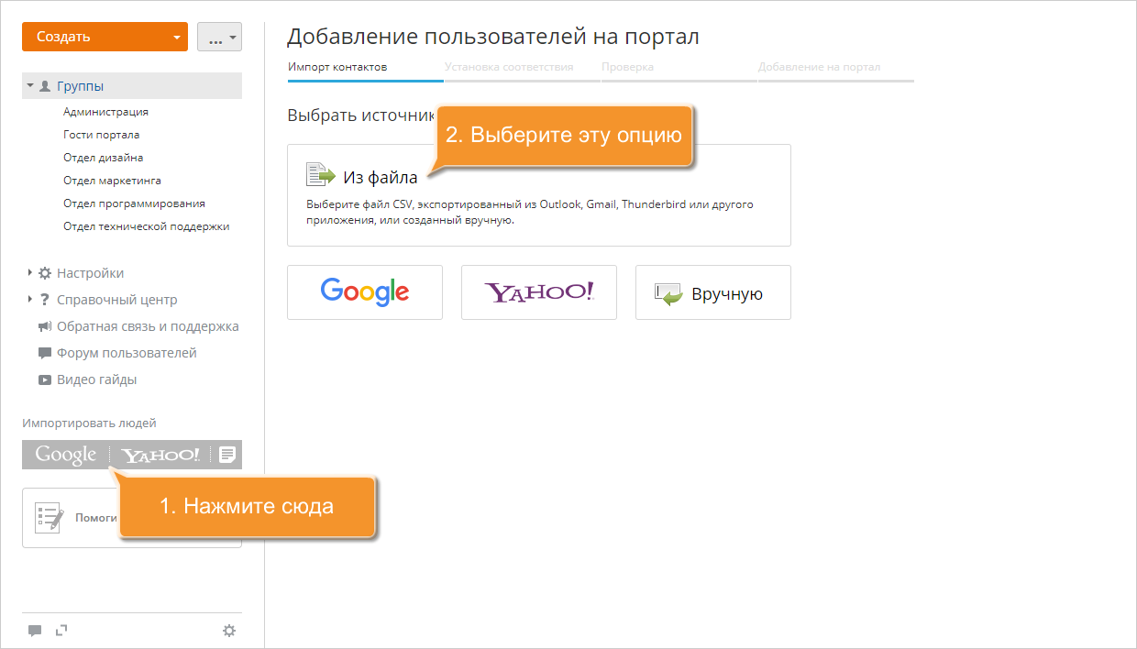Collapse the Группы tree section
Image resolution: width=1137 pixels, height=649 pixels.
point(30,85)
